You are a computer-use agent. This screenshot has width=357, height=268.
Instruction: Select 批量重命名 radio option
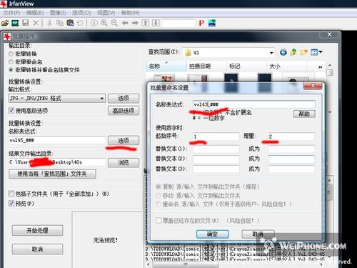point(11,62)
